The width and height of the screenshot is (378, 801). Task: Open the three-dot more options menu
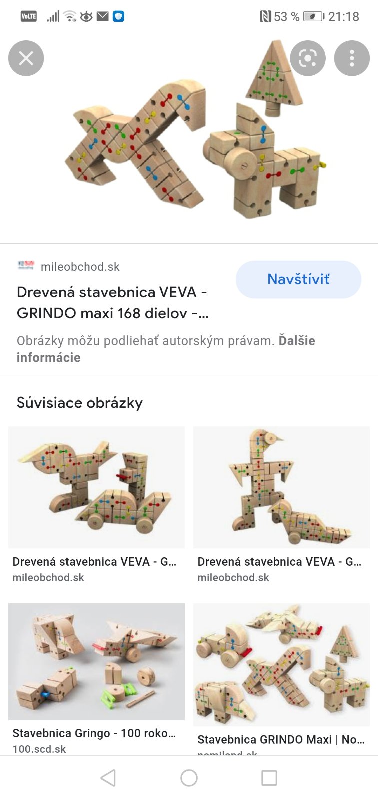point(352,58)
